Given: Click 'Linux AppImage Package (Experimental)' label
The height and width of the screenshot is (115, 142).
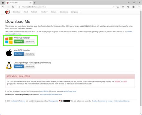Looking at the screenshot, I should [x=32, y=63].
